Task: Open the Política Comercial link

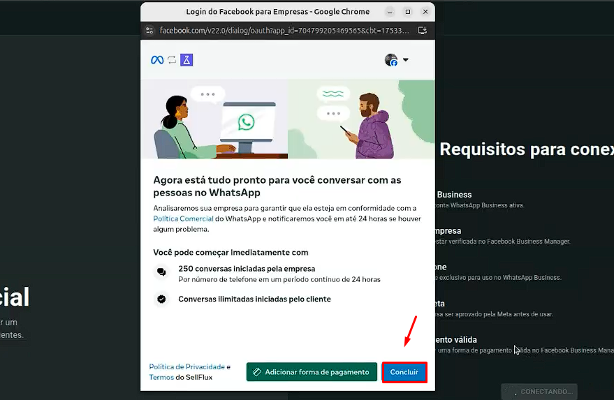Action: (x=183, y=218)
